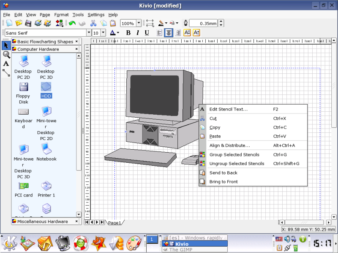Choose Bring to Front in context menu
This screenshot has width=338, height=253.
pyautogui.click(x=253, y=182)
